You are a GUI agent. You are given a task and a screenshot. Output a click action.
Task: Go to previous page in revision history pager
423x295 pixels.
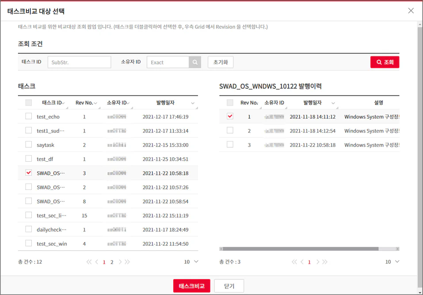click(302, 262)
